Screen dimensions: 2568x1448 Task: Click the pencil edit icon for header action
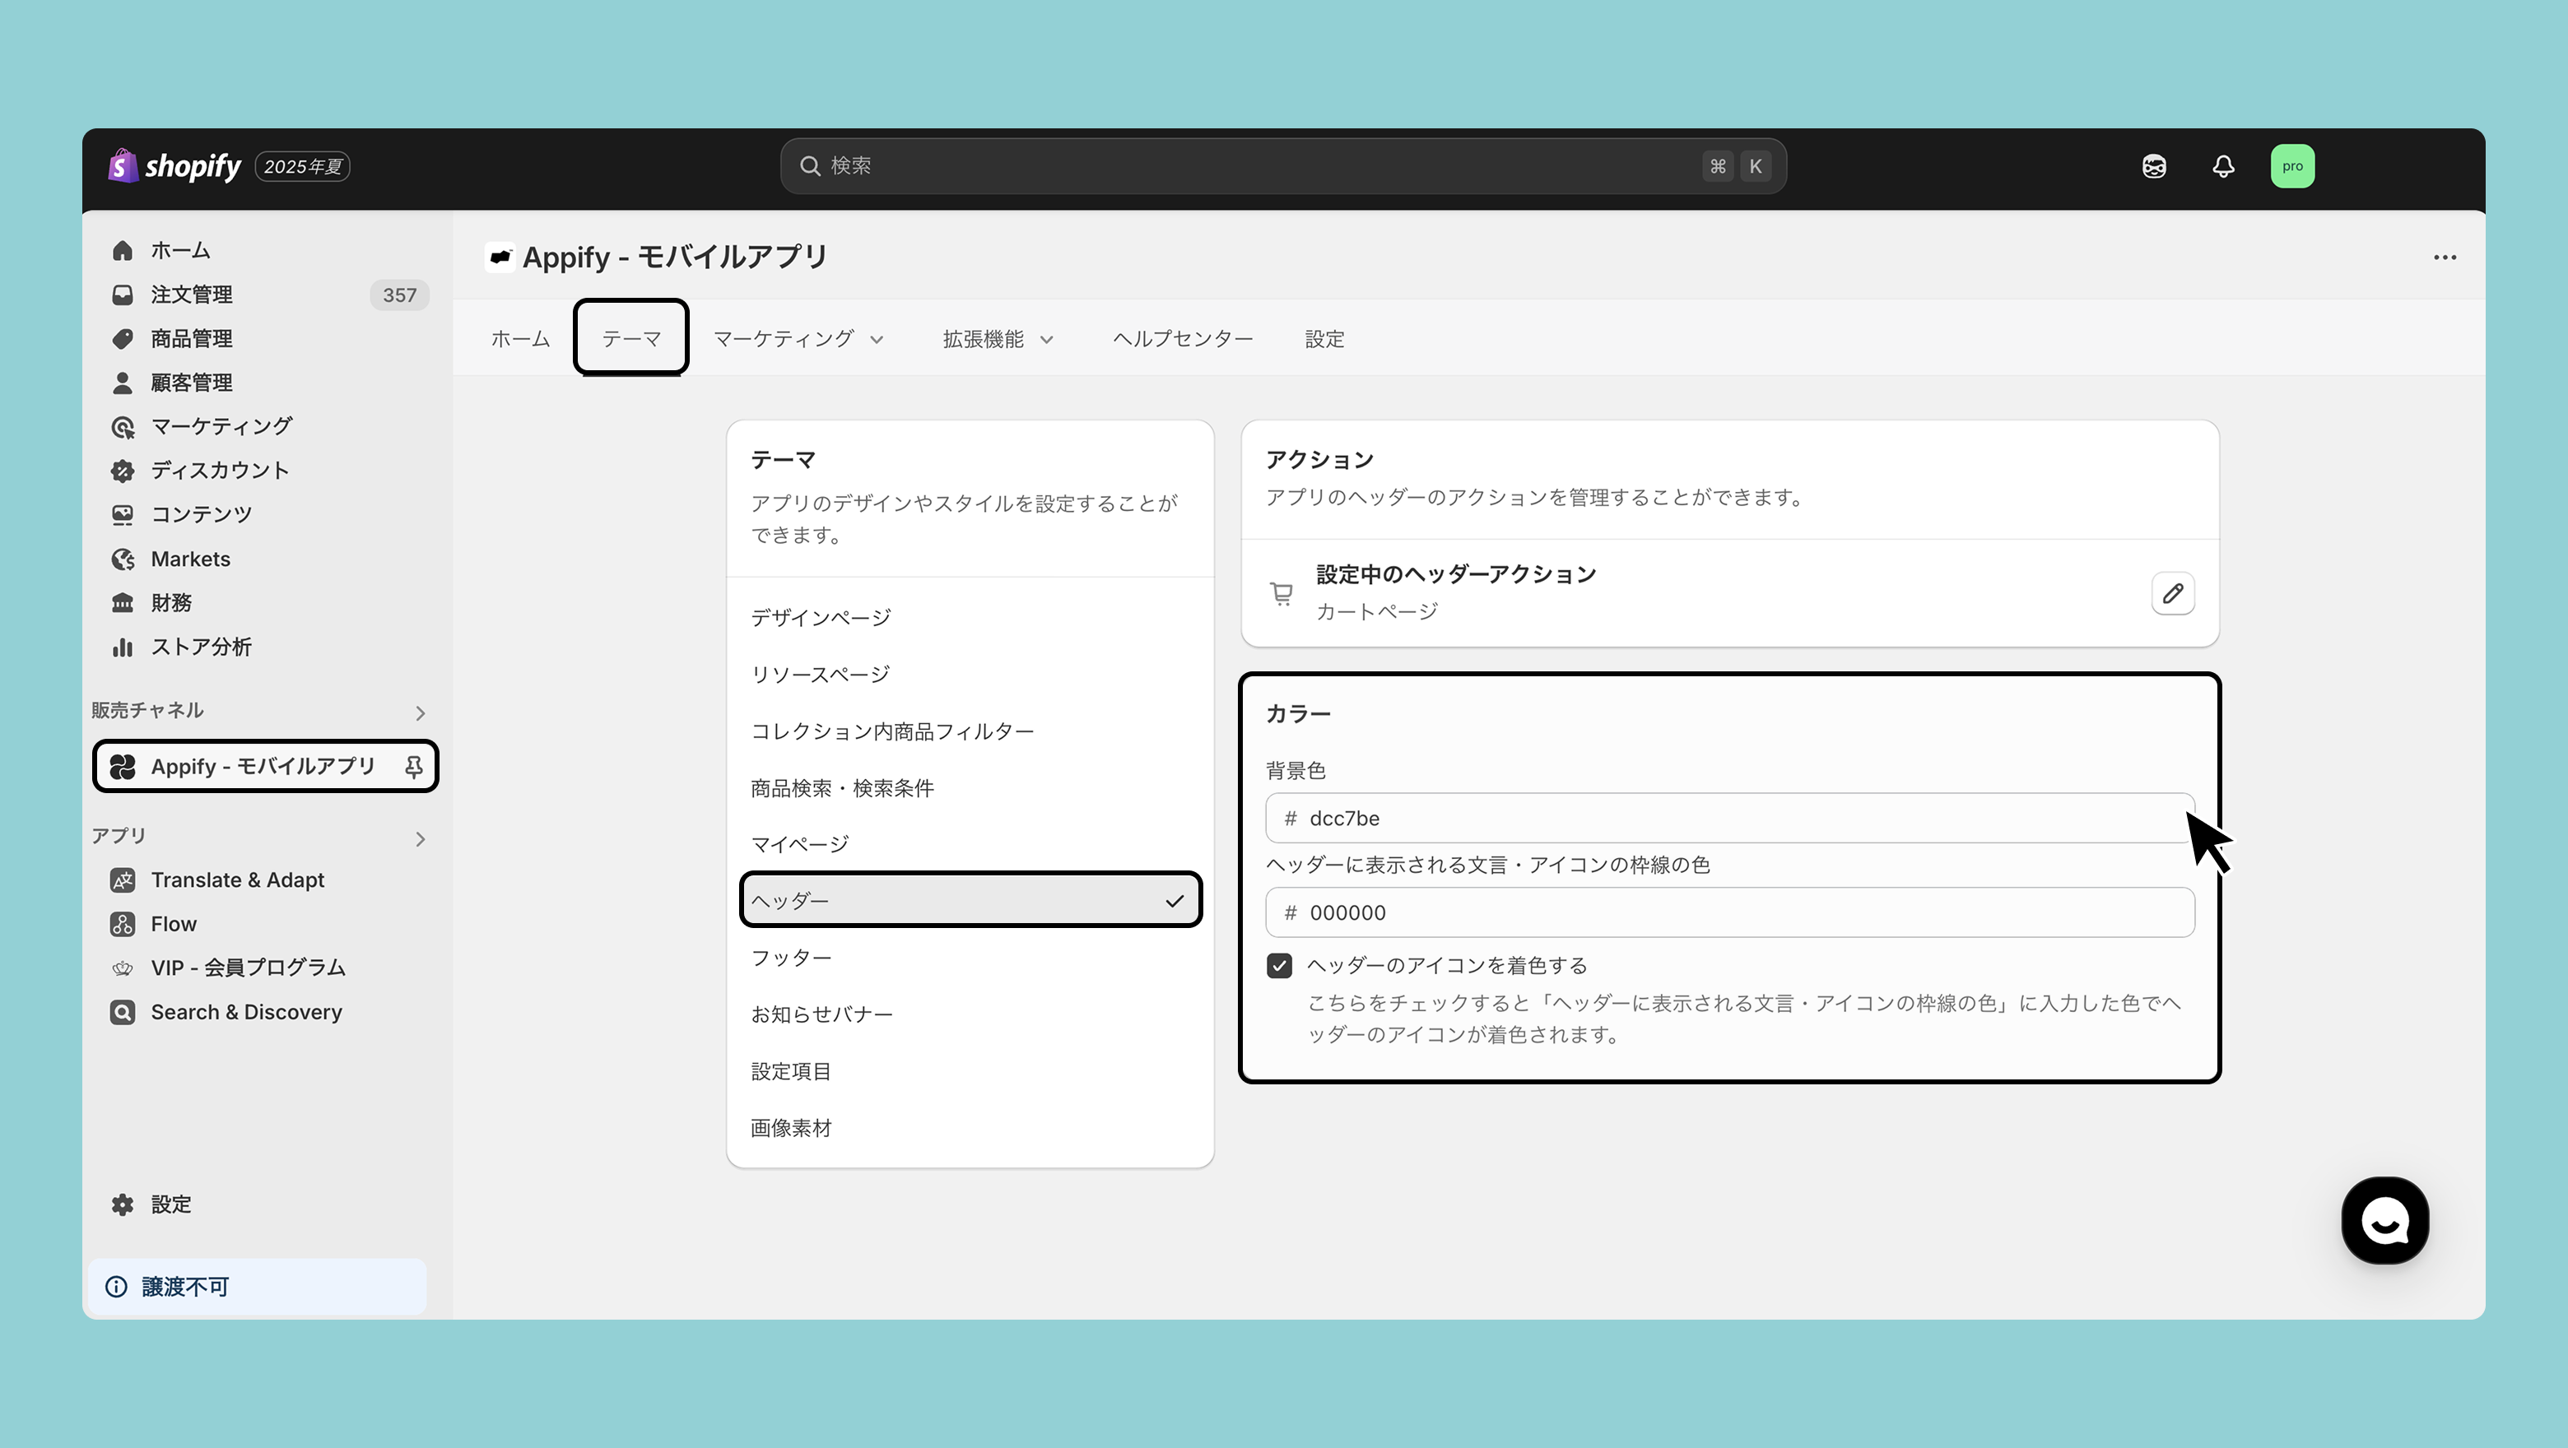point(2172,593)
